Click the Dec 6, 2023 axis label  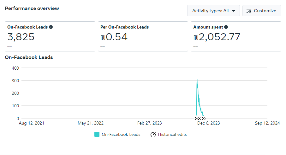click(208, 123)
